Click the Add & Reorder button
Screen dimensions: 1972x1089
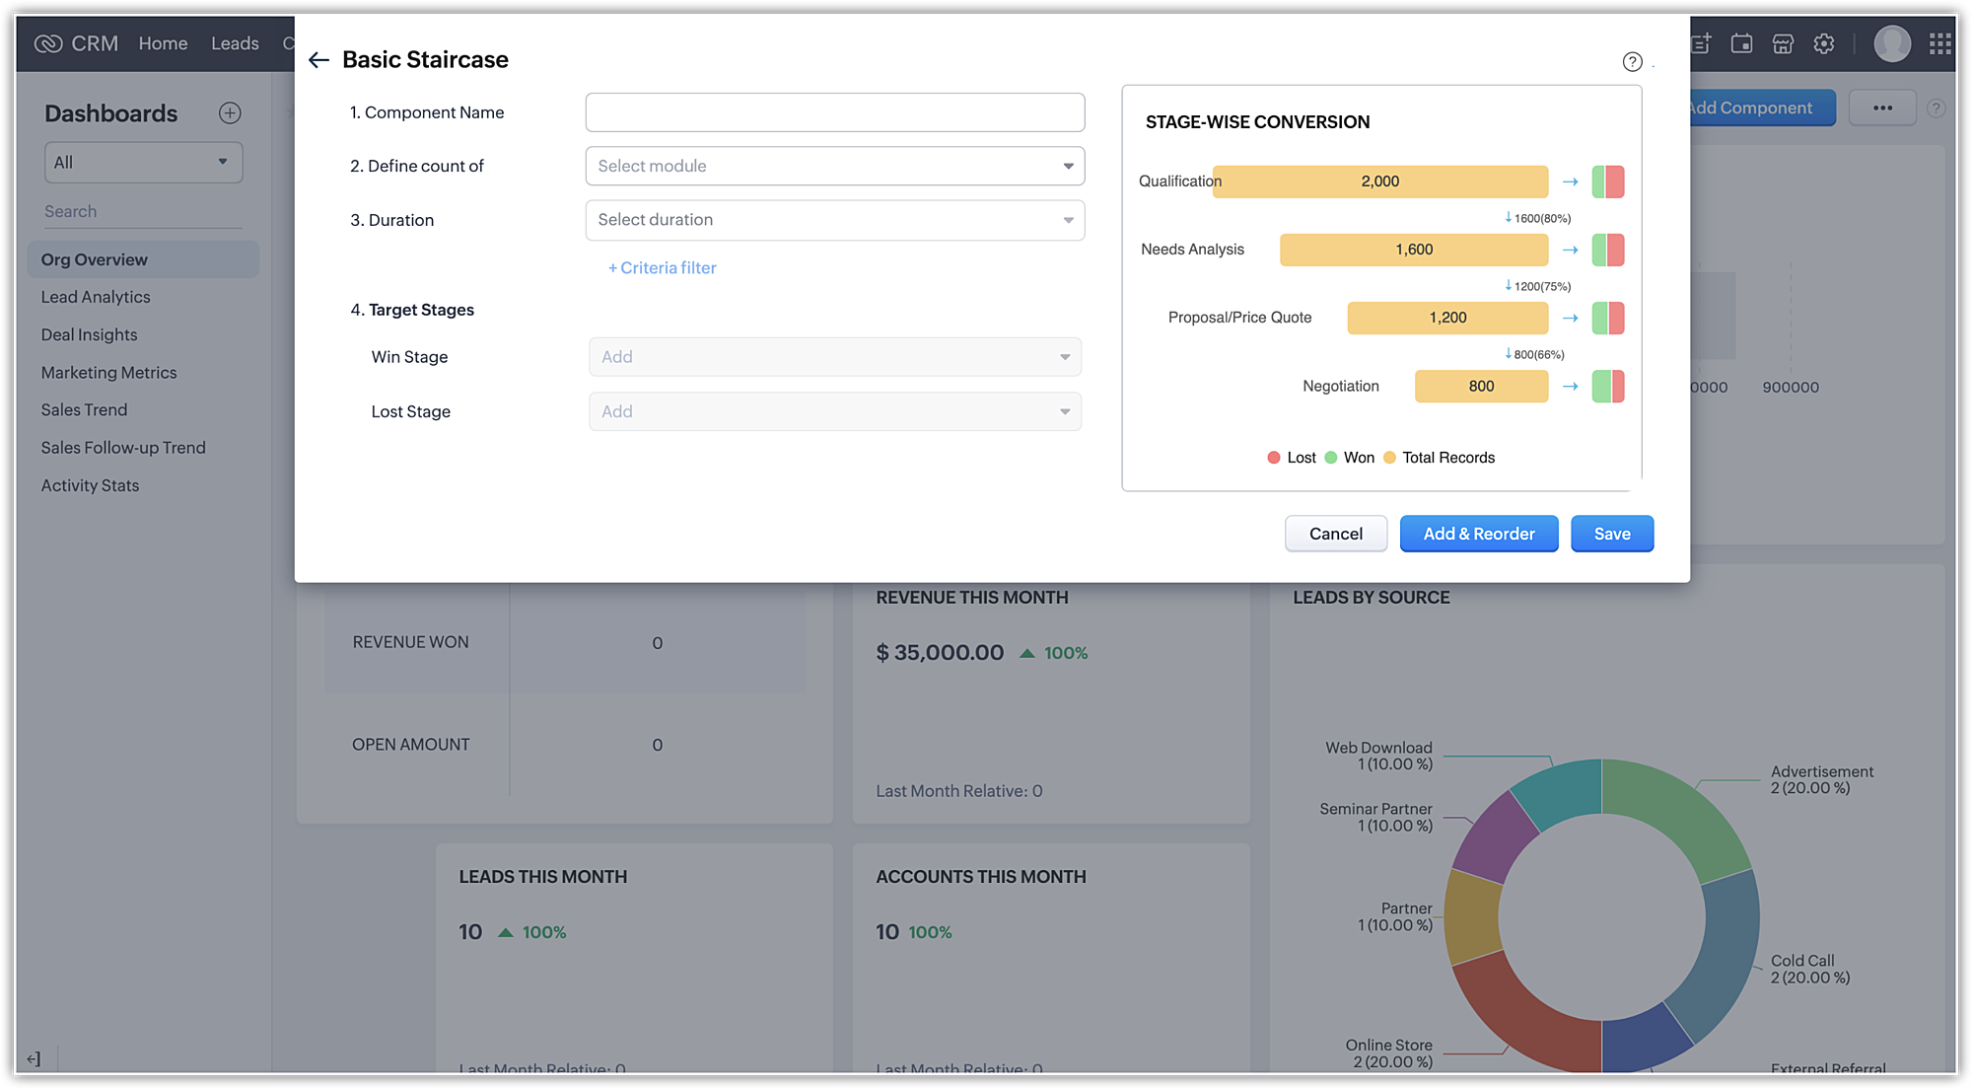point(1478,534)
